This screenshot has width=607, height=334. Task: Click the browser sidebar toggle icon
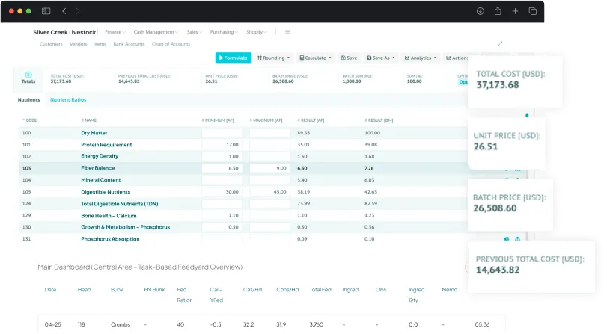(46, 11)
